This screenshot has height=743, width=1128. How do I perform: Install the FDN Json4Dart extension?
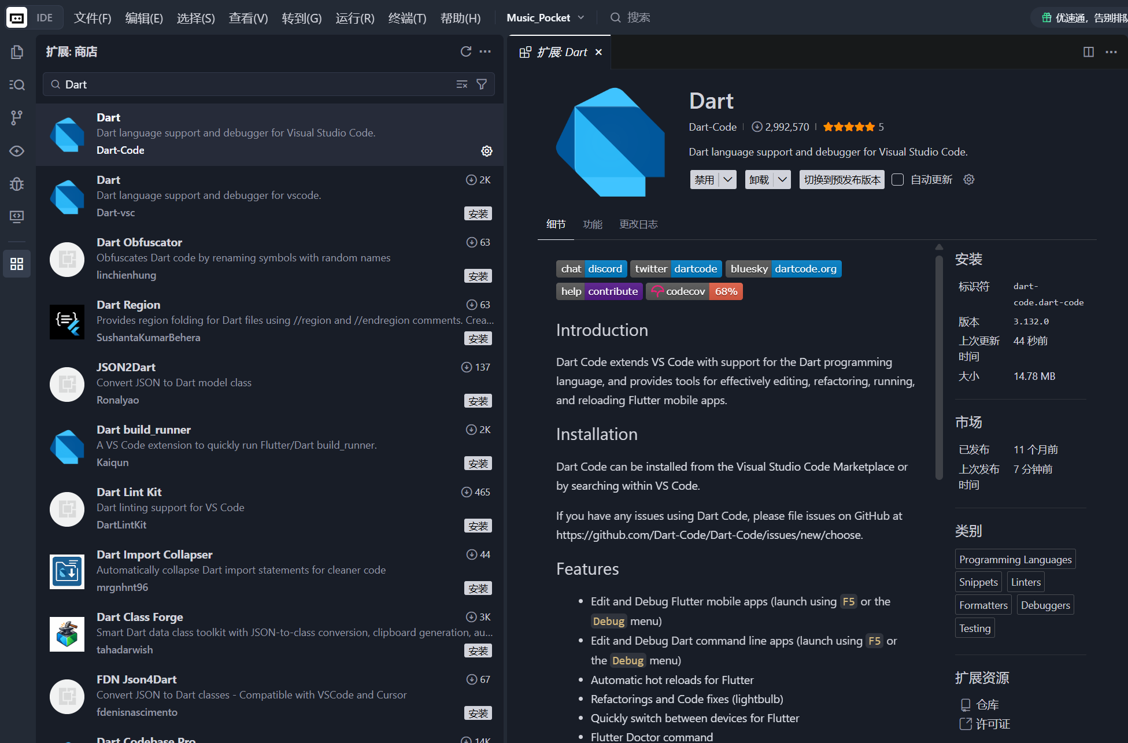pyautogui.click(x=478, y=713)
